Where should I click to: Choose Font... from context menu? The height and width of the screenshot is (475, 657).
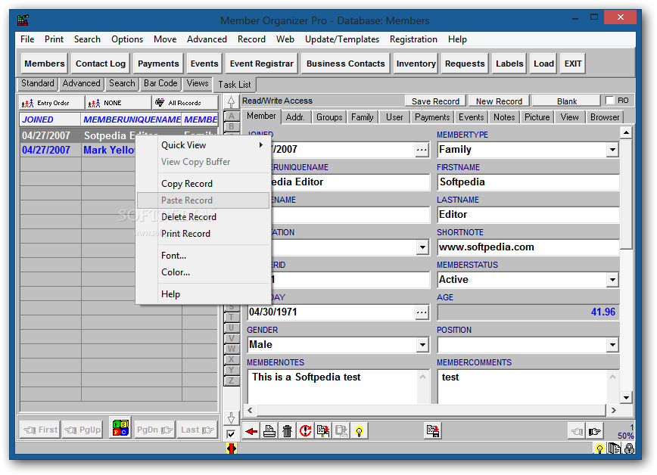pos(203,256)
